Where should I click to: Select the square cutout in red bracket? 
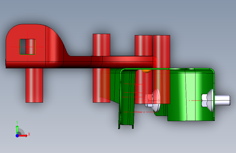[x=27, y=47]
